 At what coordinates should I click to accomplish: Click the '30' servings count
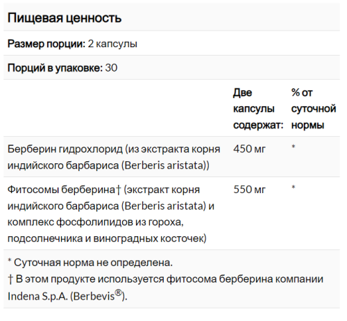(x=111, y=68)
